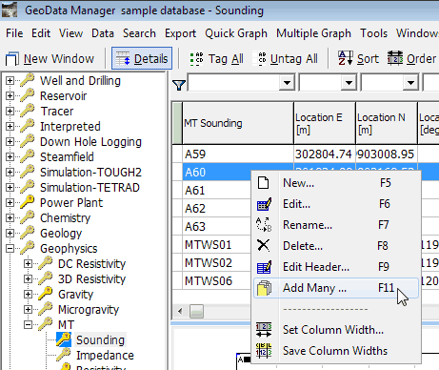
Task: Click the key icon beside Gravity
Action: point(46,294)
